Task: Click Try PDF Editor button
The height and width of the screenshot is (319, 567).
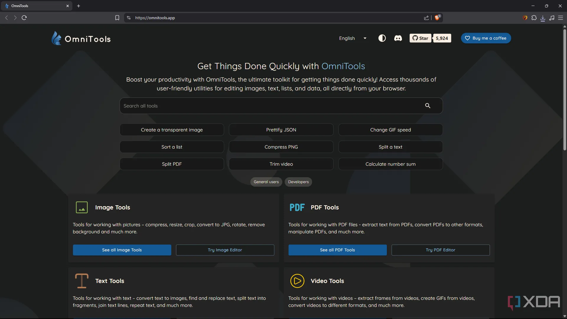Action: (x=440, y=250)
